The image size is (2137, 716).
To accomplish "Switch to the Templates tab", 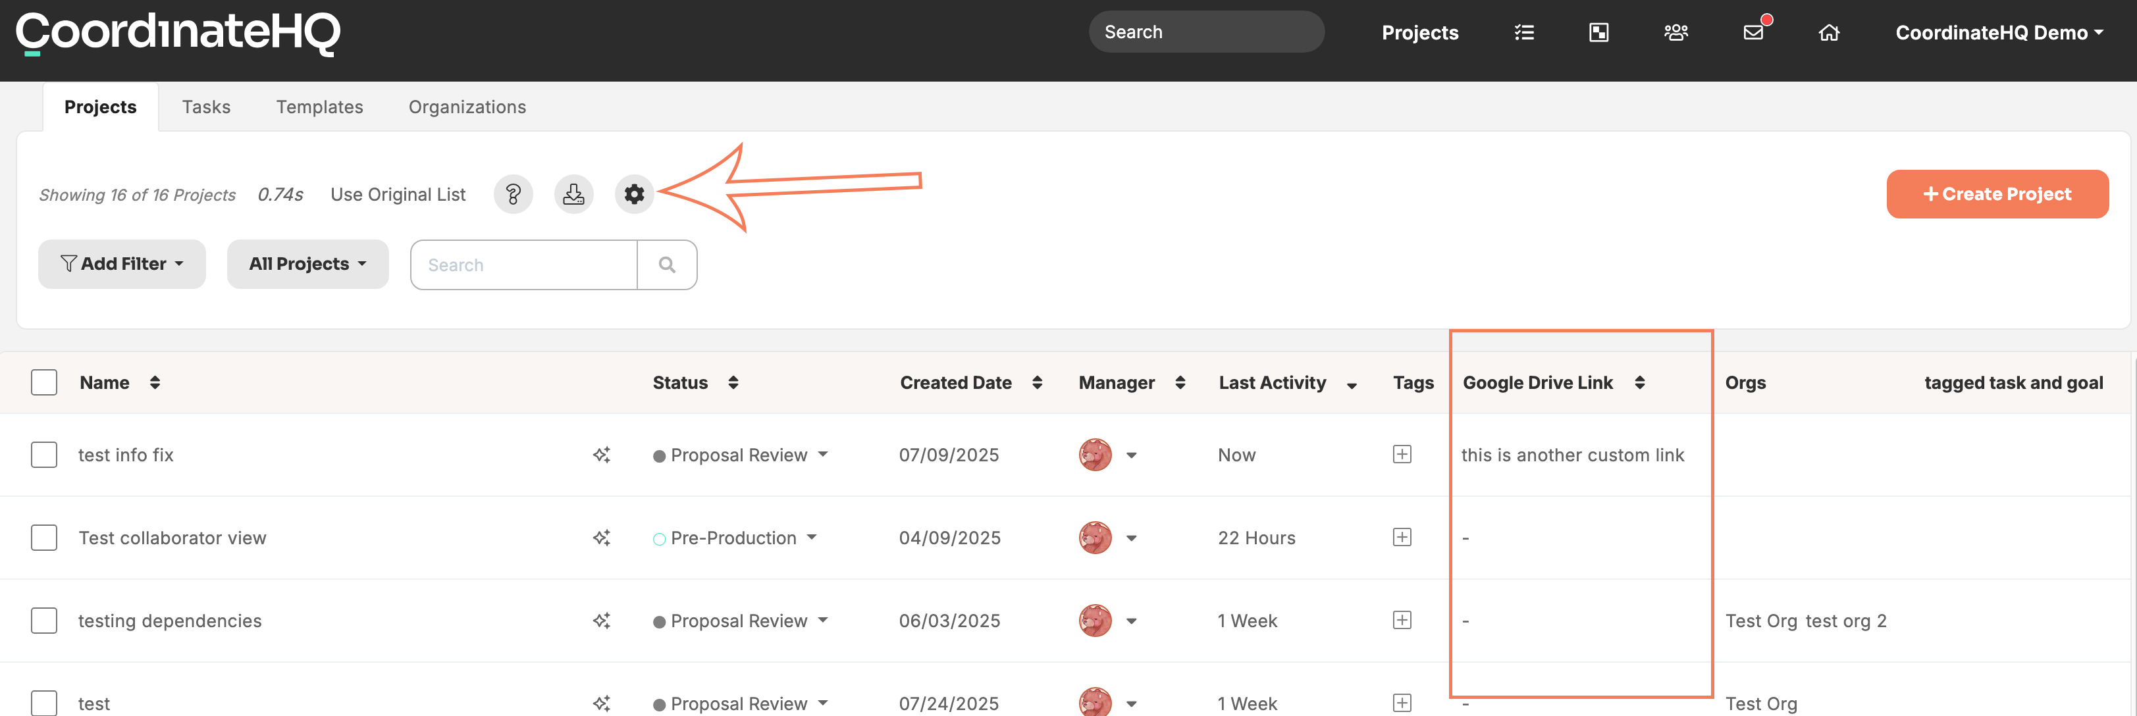I will click(x=319, y=107).
